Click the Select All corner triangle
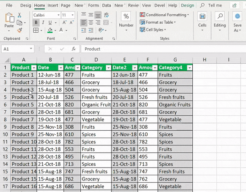Image resolution: width=246 pixels, height=192 pixels. click(x=7, y=60)
